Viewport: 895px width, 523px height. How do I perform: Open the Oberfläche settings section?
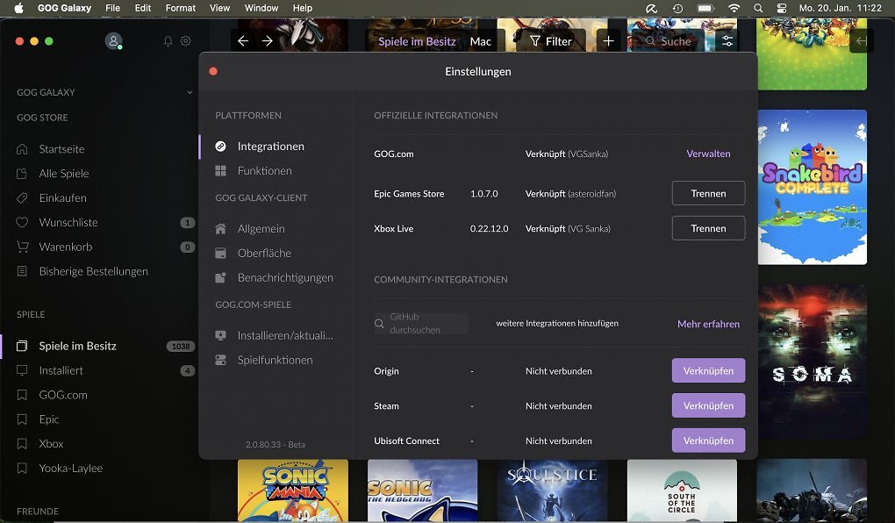click(264, 253)
